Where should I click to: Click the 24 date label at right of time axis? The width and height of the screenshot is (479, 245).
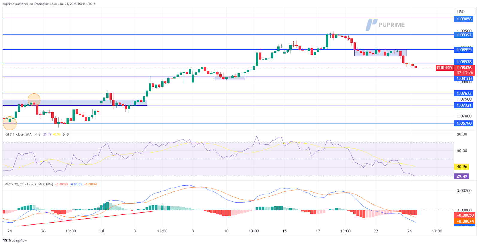409,231
